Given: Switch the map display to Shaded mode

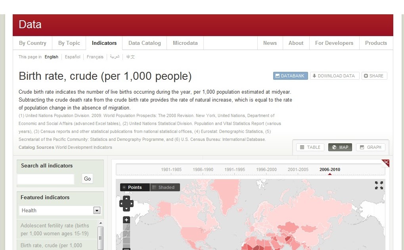Looking at the screenshot, I should pos(165,187).
